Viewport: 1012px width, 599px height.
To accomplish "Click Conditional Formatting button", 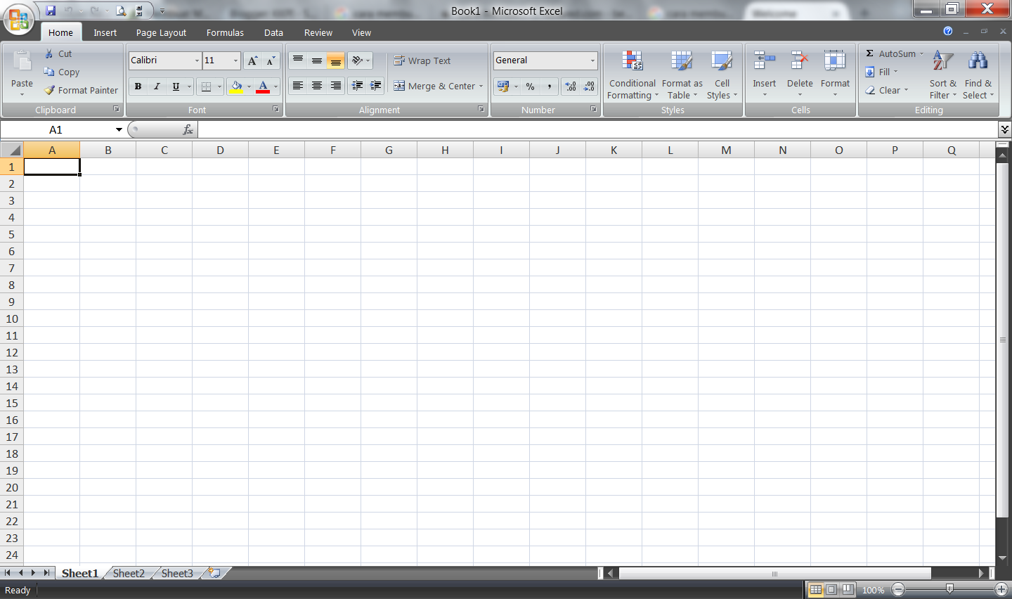I will click(632, 75).
